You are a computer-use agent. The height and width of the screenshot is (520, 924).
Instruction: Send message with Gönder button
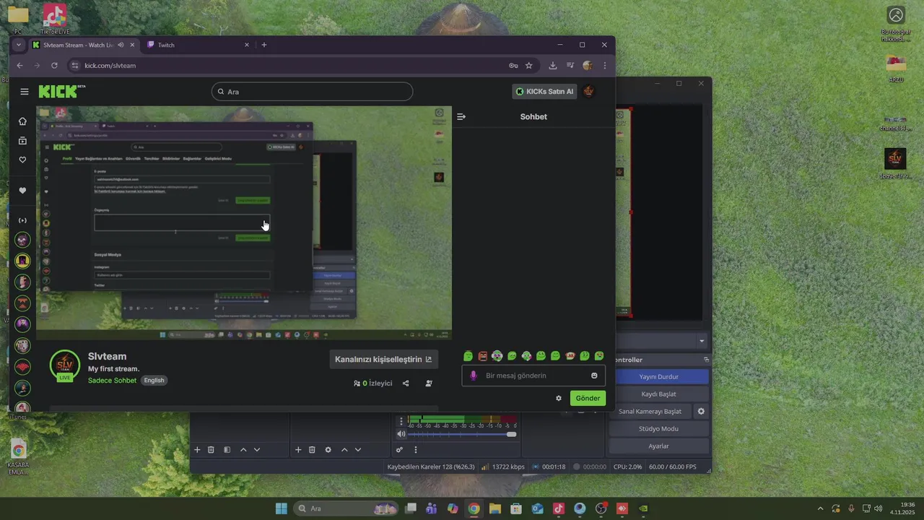(x=588, y=398)
